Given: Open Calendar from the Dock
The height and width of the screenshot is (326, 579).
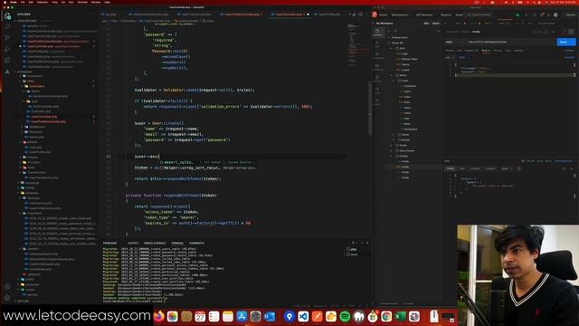Looking at the screenshot, I should [200, 316].
